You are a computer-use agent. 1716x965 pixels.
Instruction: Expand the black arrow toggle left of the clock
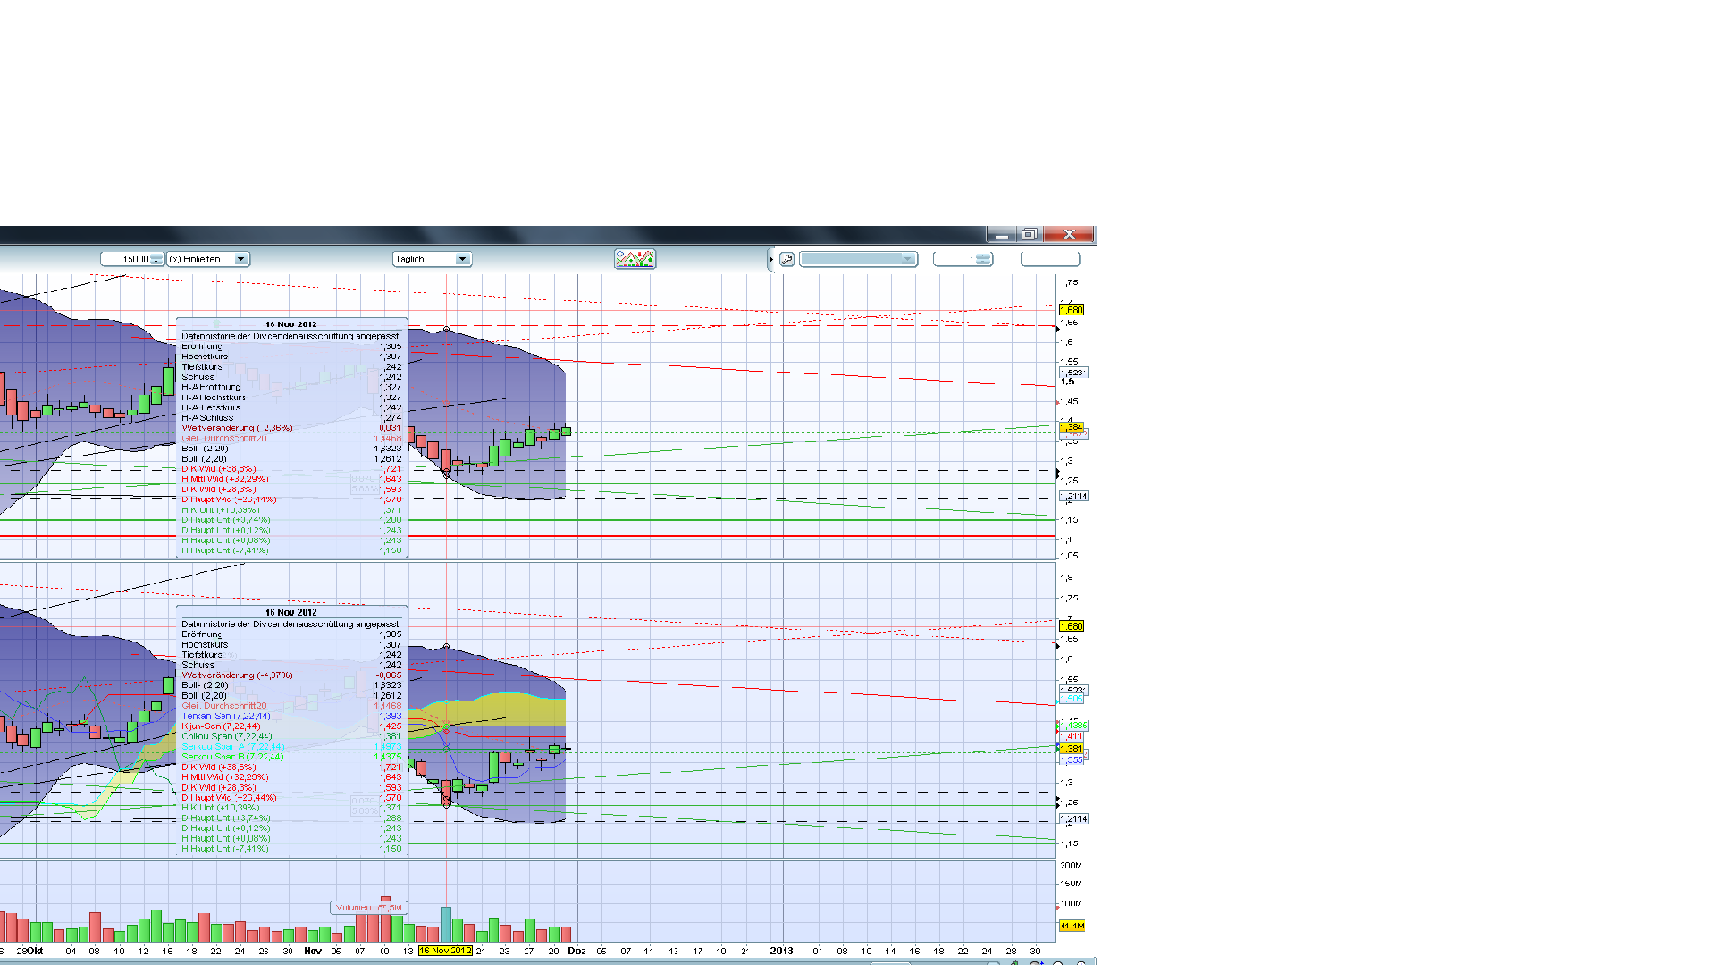770,259
